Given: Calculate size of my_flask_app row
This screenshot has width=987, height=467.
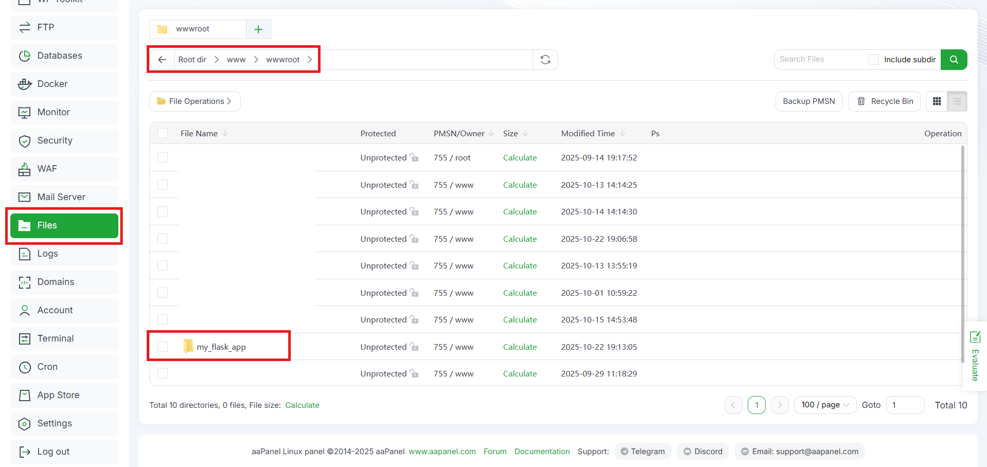Looking at the screenshot, I should (x=520, y=347).
